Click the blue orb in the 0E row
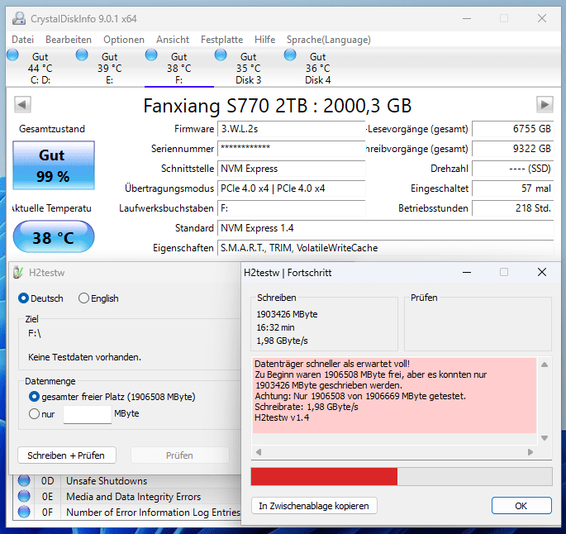The width and height of the screenshot is (566, 534). 24,496
